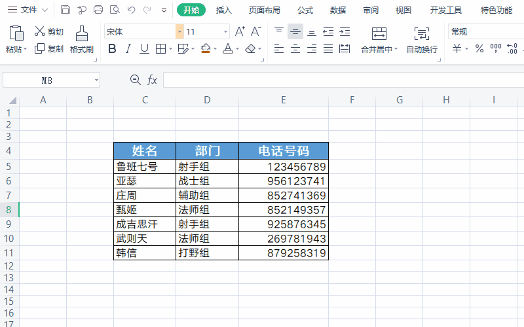Toggle Italic formatting
This screenshot has width=524, height=327.
tap(128, 49)
